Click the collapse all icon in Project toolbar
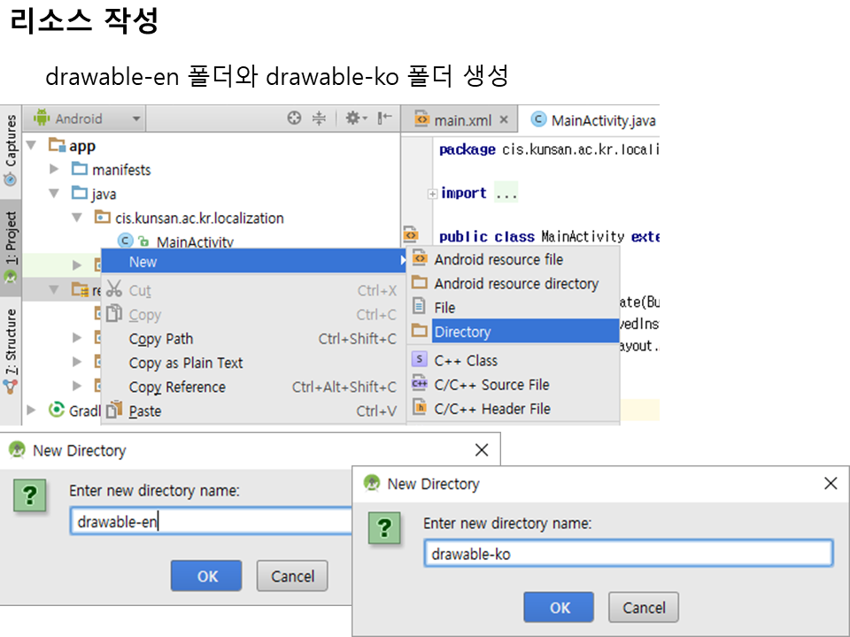Image resolution: width=850 pixels, height=637 pixels. [x=320, y=119]
